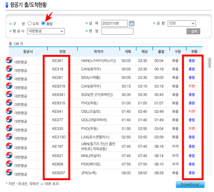Screen dimensions: 214x192
Task: Click the 항공사 column header
Action: tap(28, 52)
